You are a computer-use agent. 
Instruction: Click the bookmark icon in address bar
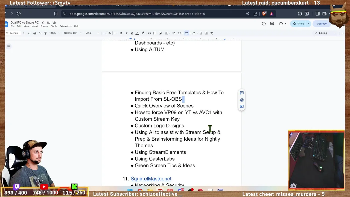tap(56, 14)
